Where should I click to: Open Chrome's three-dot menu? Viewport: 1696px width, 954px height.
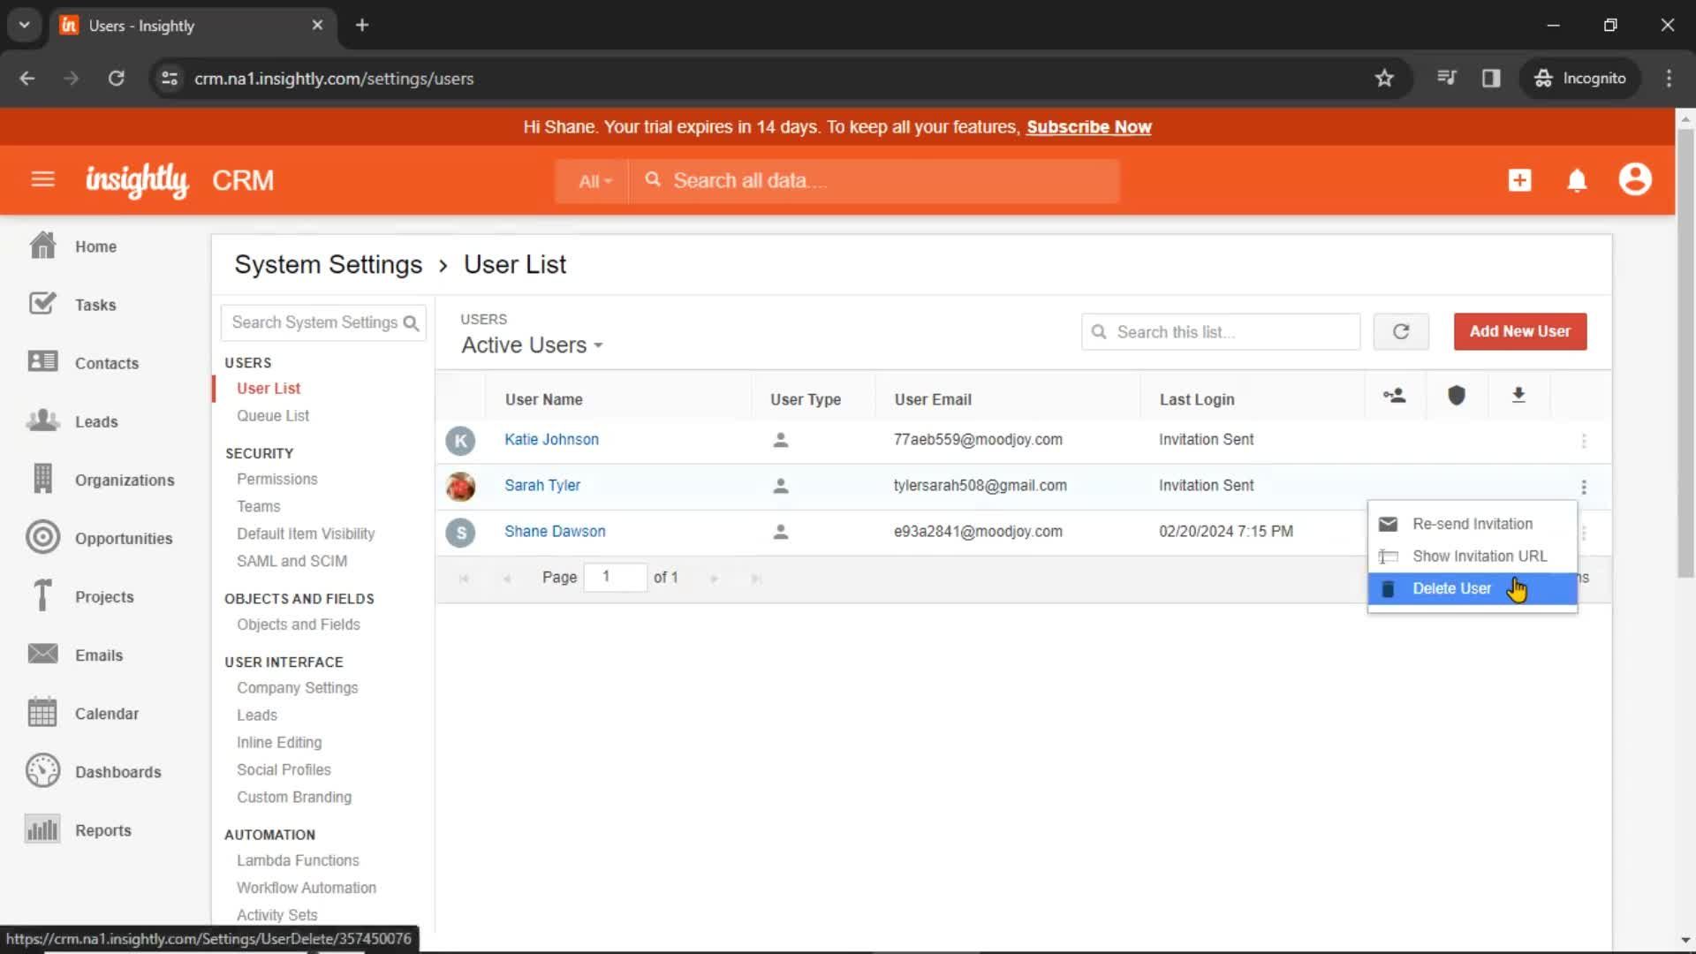(1669, 78)
